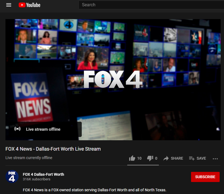The image size is (224, 194).
Task: Click the channel description about FOX-owned station
Action: 95,190
